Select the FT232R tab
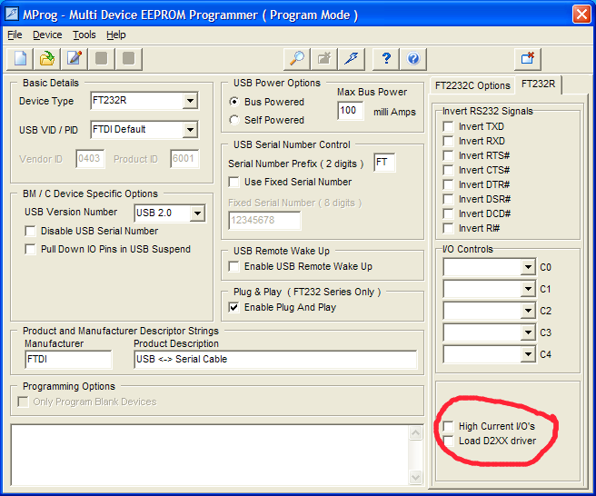596x496 pixels. 538,84
